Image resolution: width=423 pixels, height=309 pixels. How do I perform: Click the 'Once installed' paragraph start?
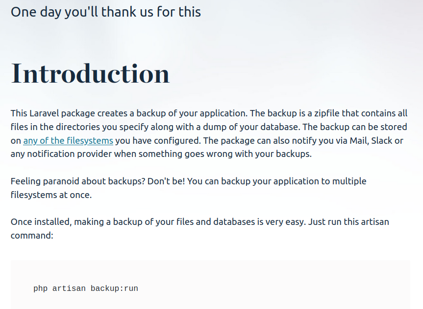tap(41, 222)
